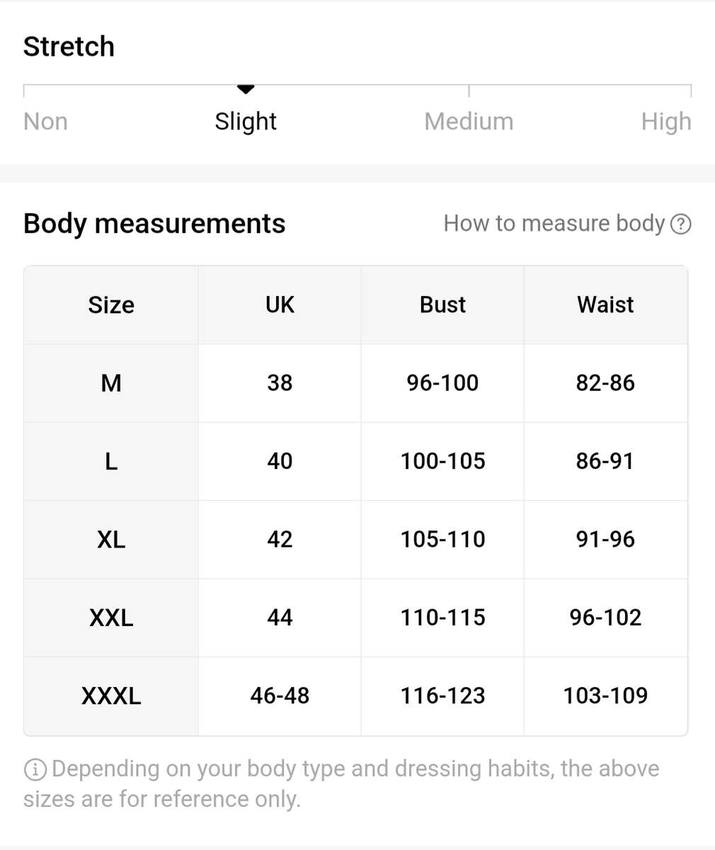715x850 pixels.
Task: Select the XL size row label
Action: click(x=111, y=540)
